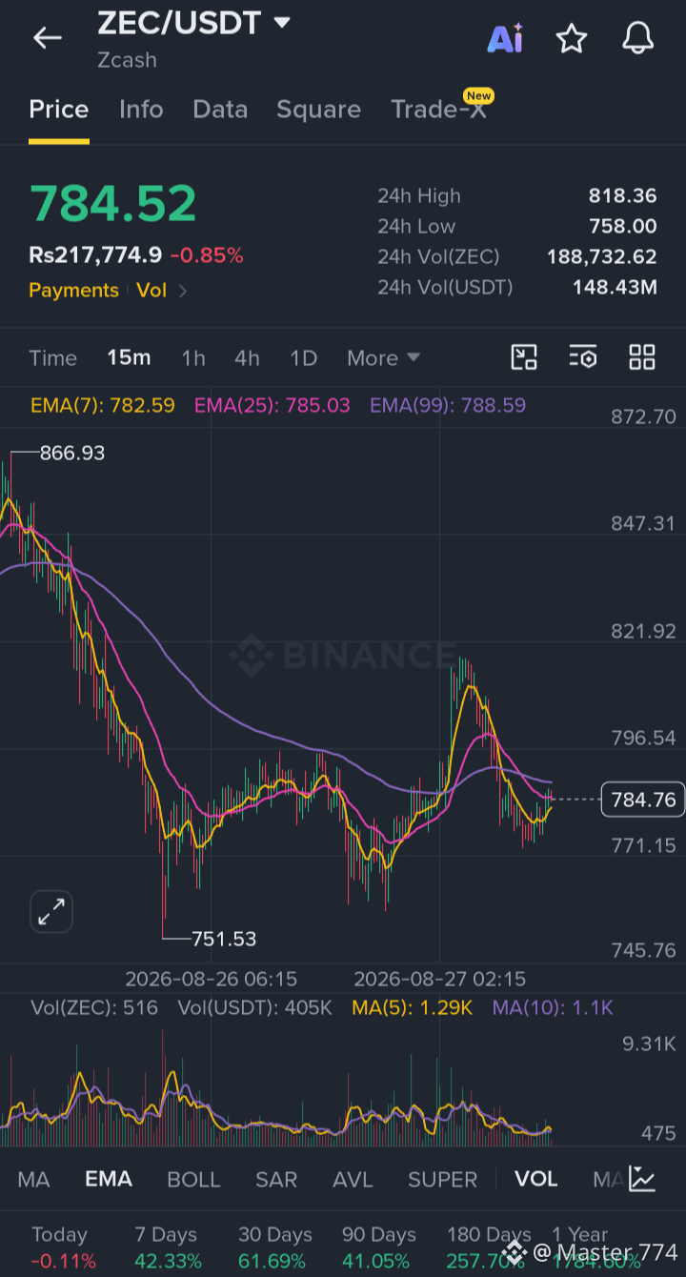
Task: Switch to the Square tab
Action: pyautogui.click(x=318, y=110)
